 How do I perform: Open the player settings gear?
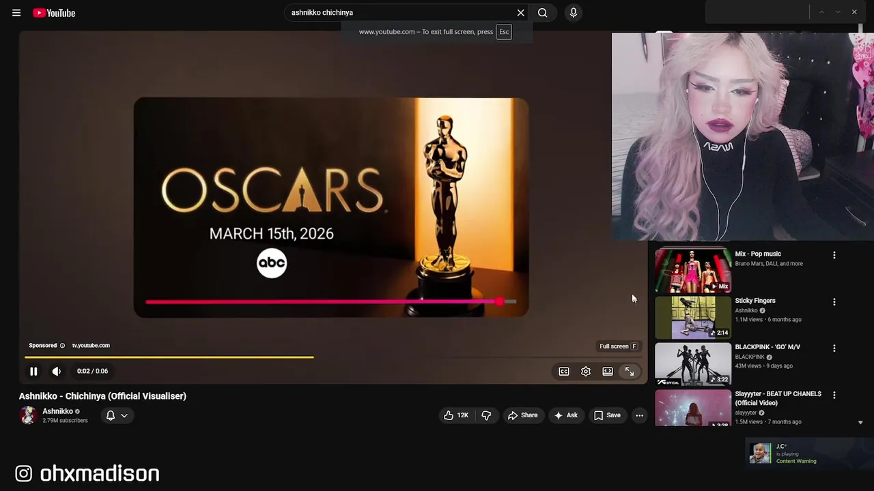coord(586,372)
